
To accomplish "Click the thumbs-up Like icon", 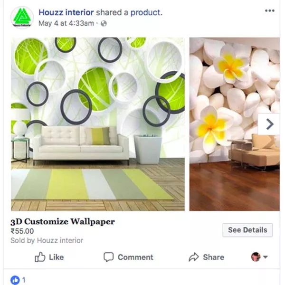I will tap(40, 257).
